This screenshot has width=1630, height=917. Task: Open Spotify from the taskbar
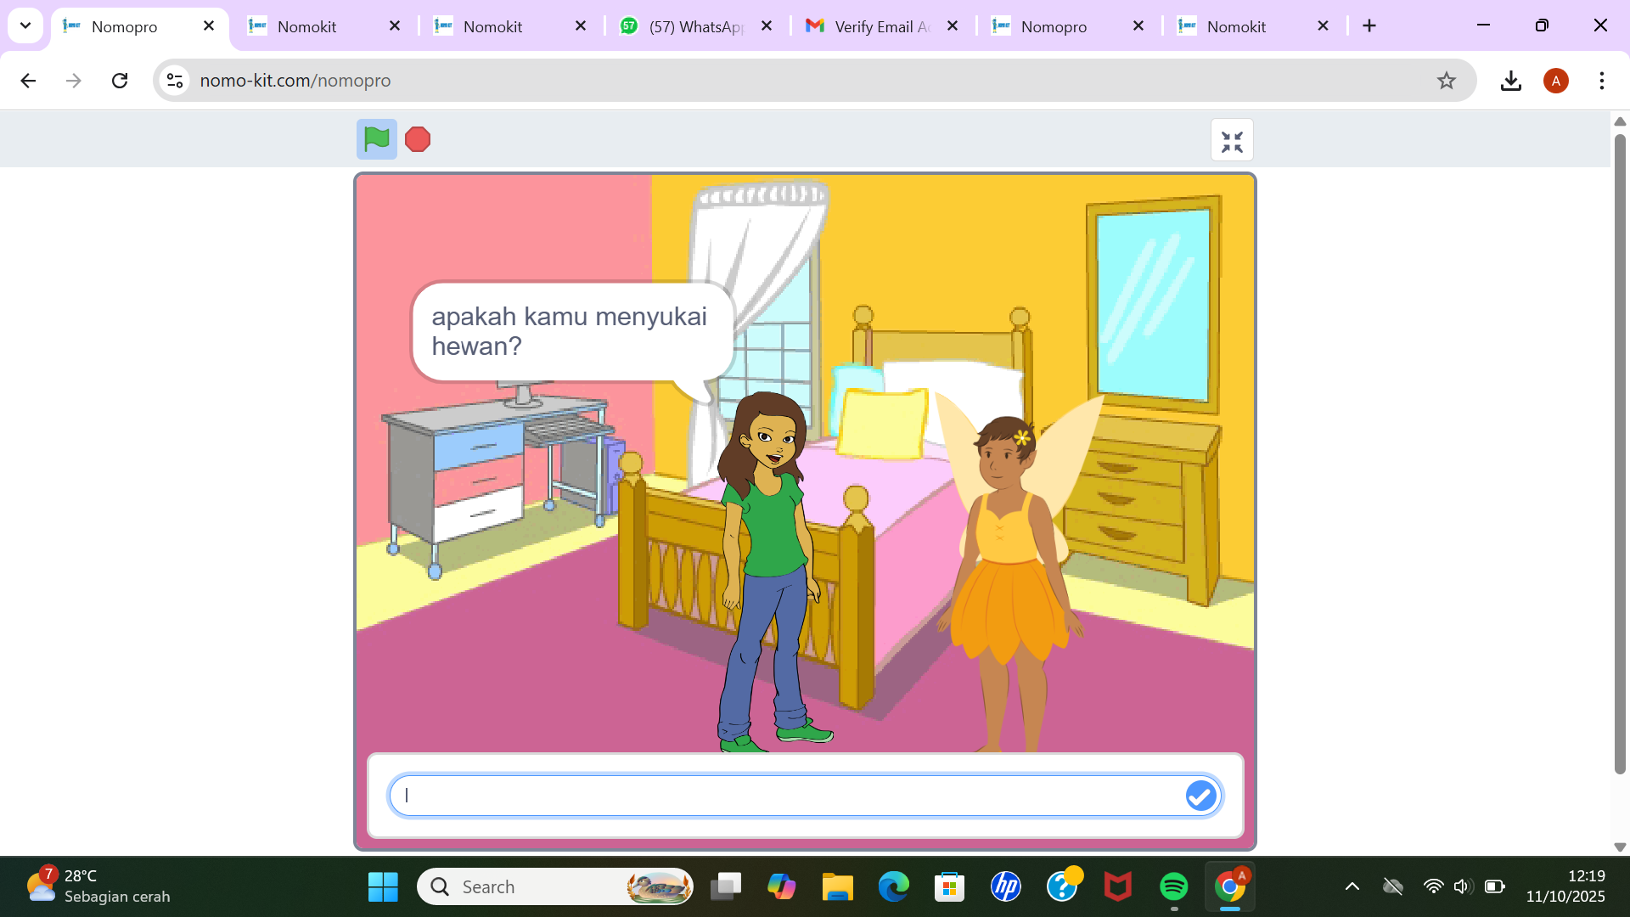pos(1173,886)
